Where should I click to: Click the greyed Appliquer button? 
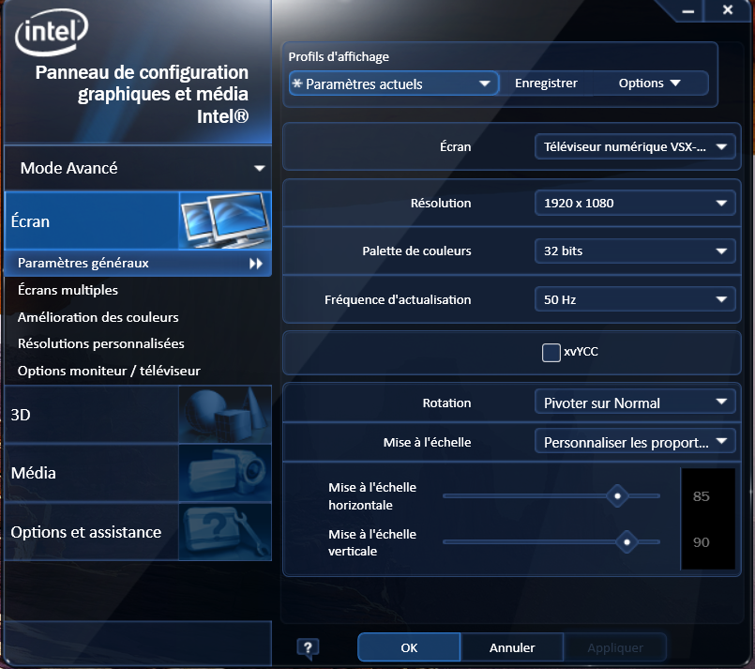point(615,647)
